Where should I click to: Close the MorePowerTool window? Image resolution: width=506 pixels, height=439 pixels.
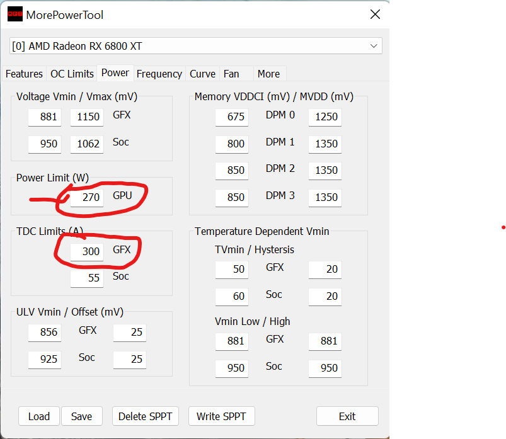[x=375, y=14]
